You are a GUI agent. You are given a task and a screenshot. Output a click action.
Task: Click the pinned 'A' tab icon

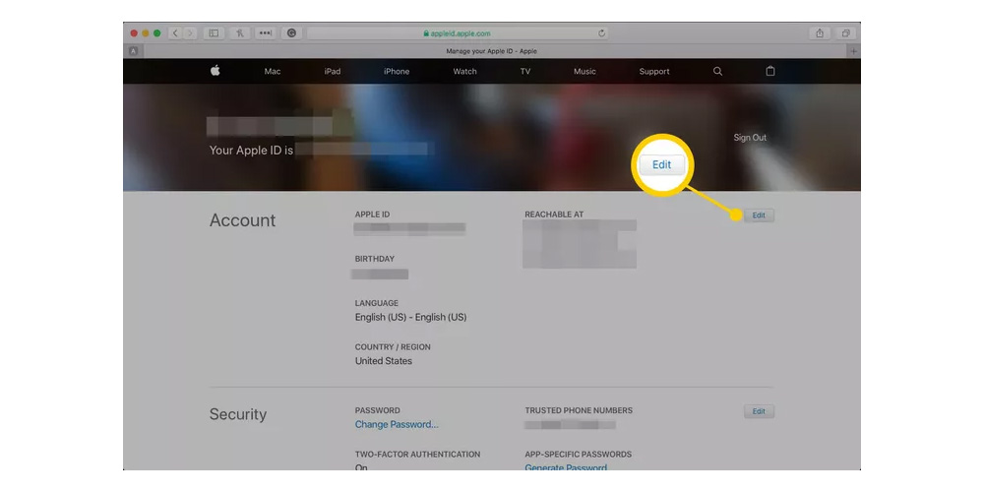point(133,51)
